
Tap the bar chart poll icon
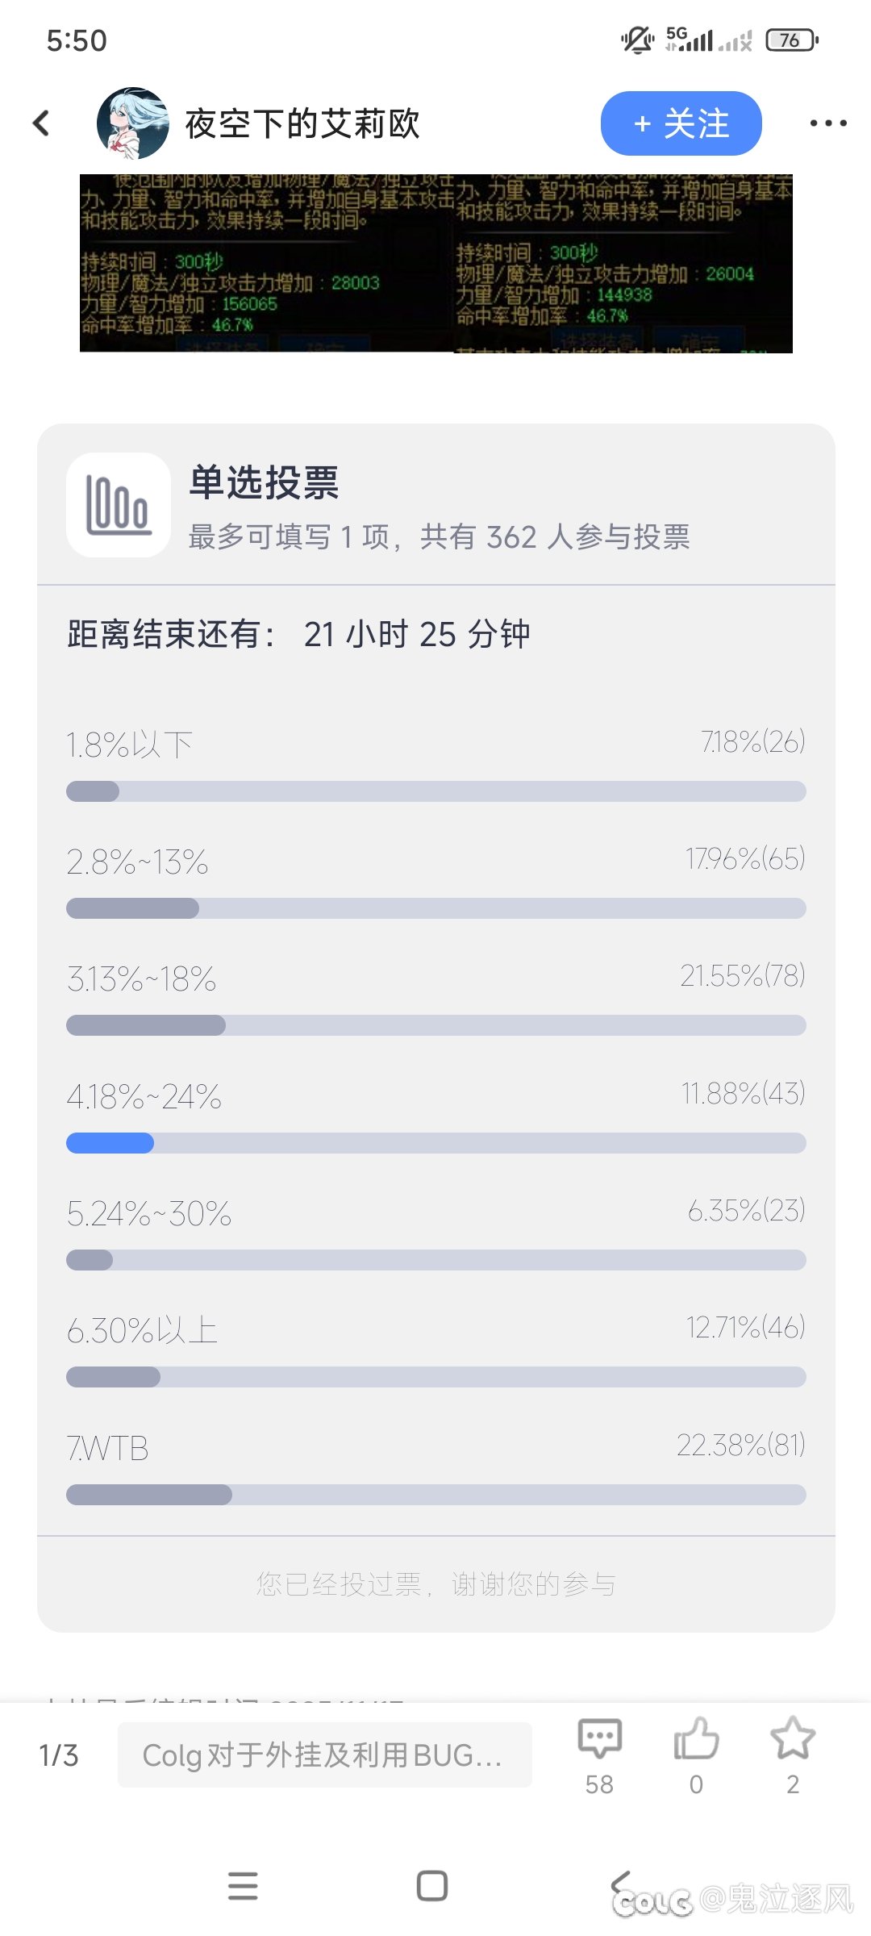pos(119,505)
